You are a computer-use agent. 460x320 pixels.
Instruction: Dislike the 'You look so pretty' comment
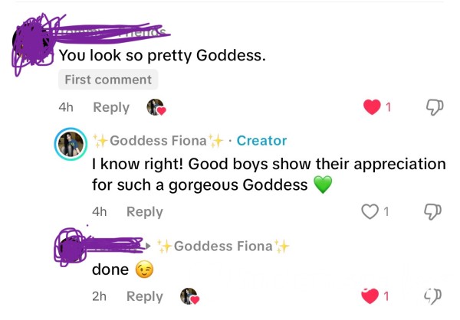(435, 107)
